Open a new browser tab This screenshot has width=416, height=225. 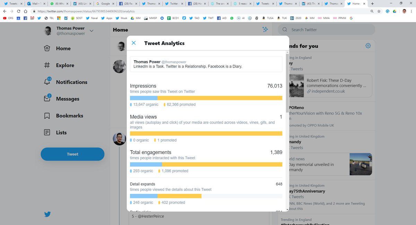[372, 3]
